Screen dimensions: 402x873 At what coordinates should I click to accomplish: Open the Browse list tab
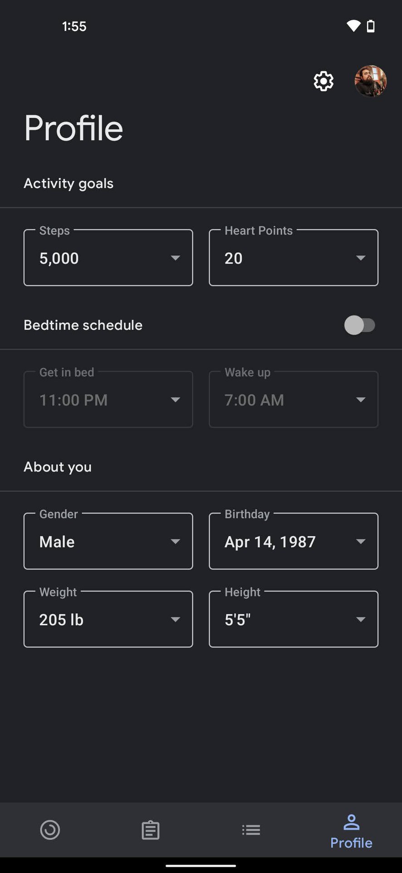(251, 830)
